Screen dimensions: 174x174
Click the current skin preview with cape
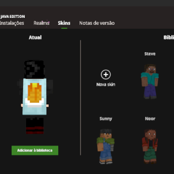[x=35, y=97]
